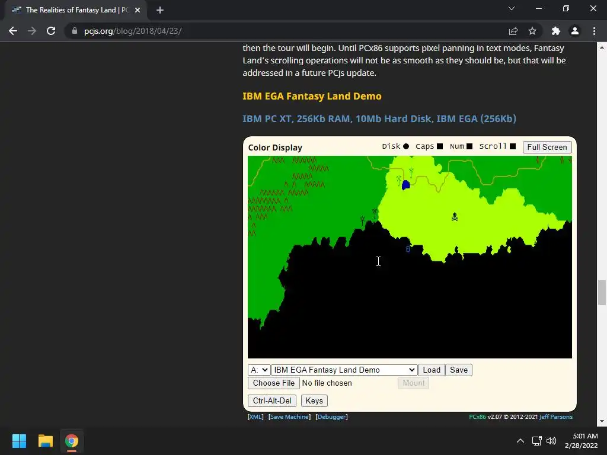607x455 pixels.
Task: Open the Save Machine link
Action: (x=289, y=416)
